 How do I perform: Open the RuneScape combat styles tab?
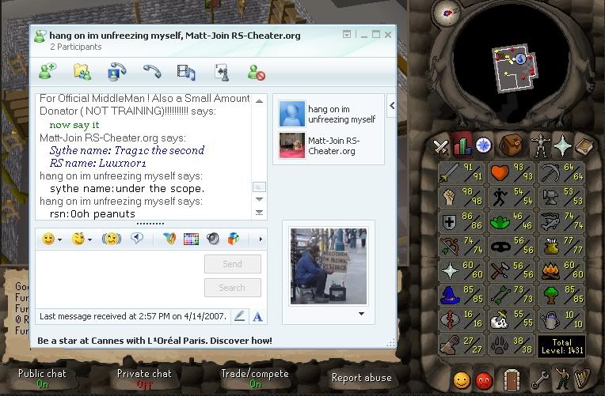[440, 146]
